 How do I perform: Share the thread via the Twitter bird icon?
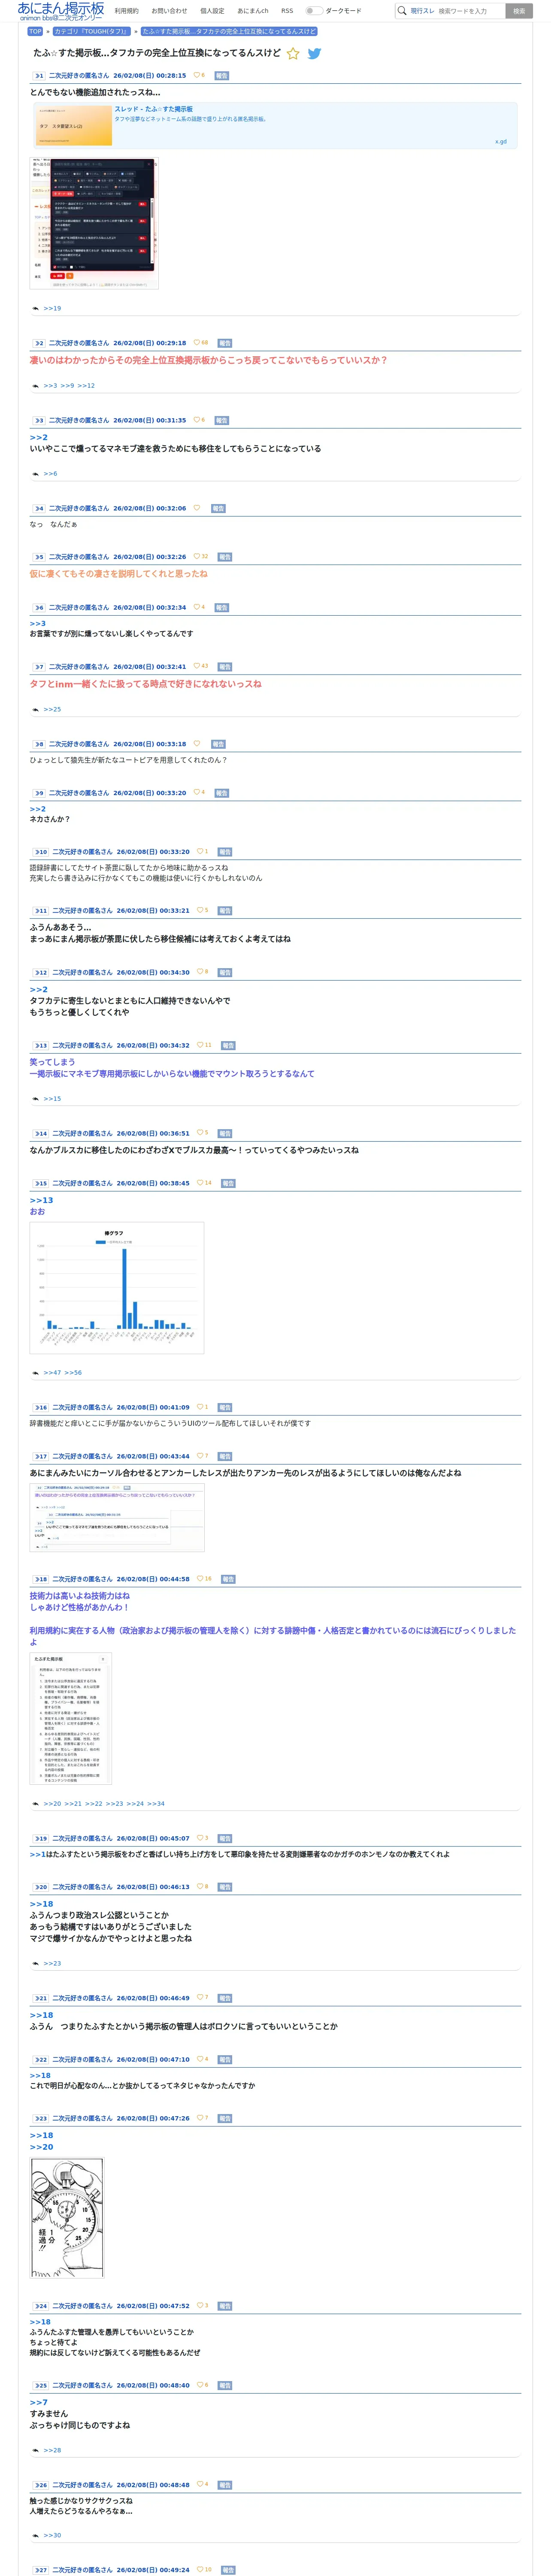click(314, 54)
